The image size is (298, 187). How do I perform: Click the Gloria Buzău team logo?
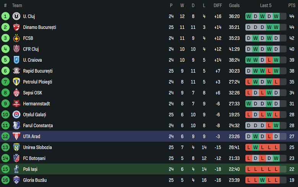click(x=16, y=180)
